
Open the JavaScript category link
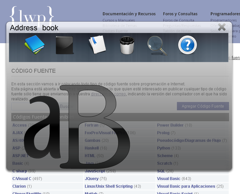coord(95,171)
